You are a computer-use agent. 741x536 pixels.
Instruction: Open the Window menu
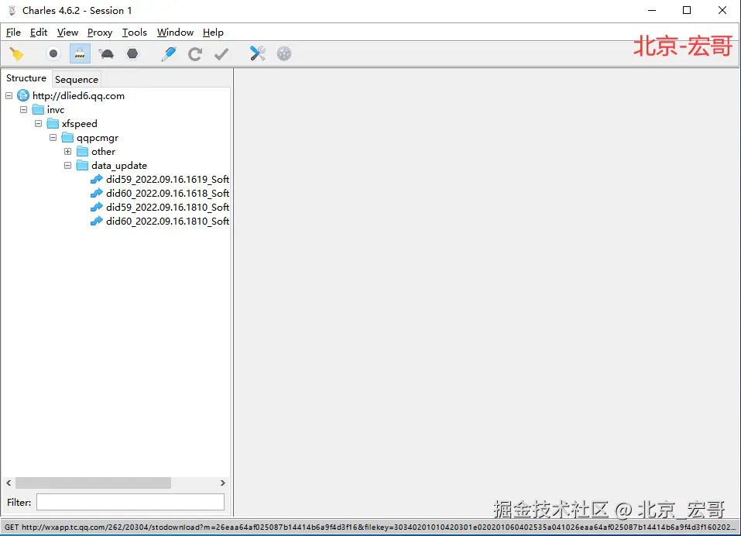[x=175, y=33]
